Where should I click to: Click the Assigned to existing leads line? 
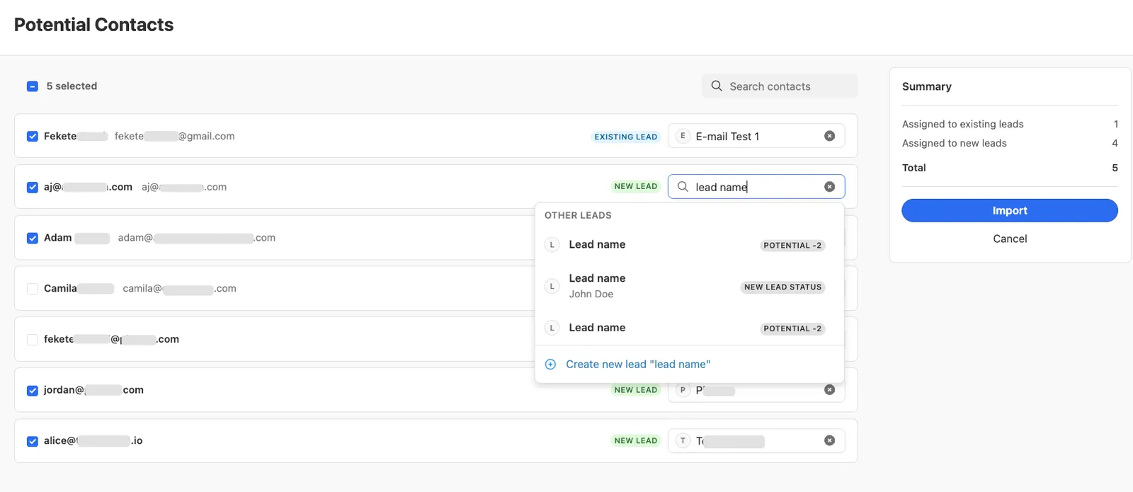(1010, 124)
